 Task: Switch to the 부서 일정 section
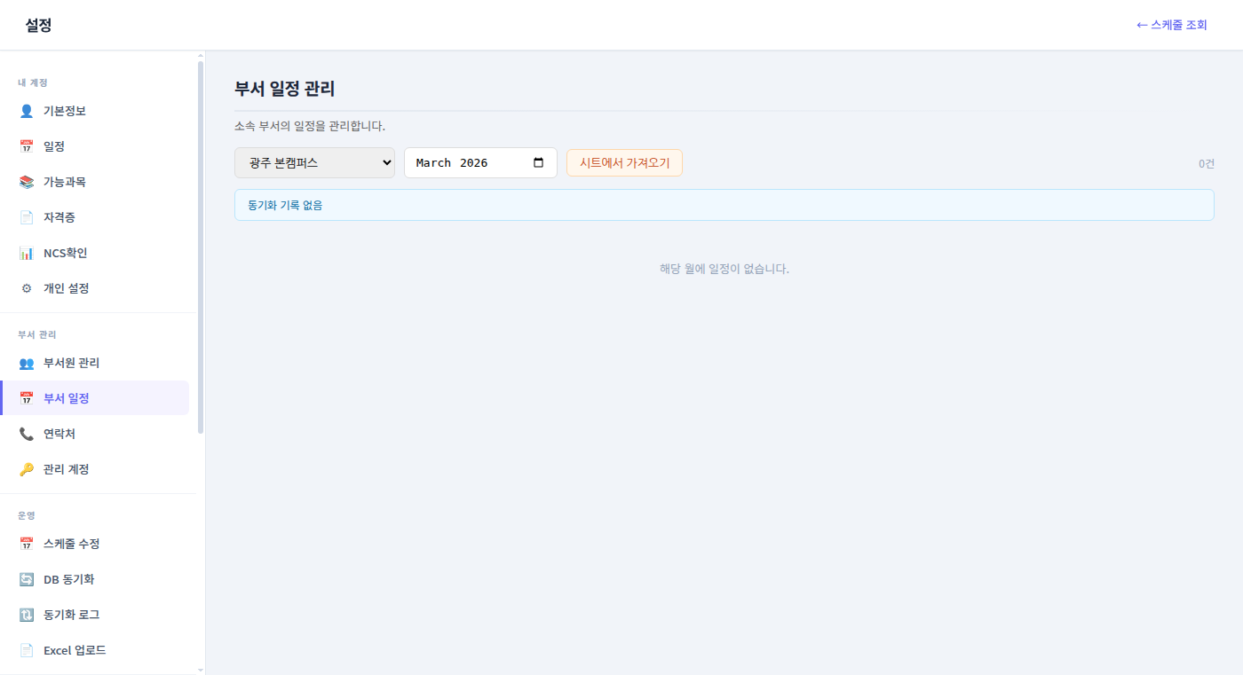[67, 397]
